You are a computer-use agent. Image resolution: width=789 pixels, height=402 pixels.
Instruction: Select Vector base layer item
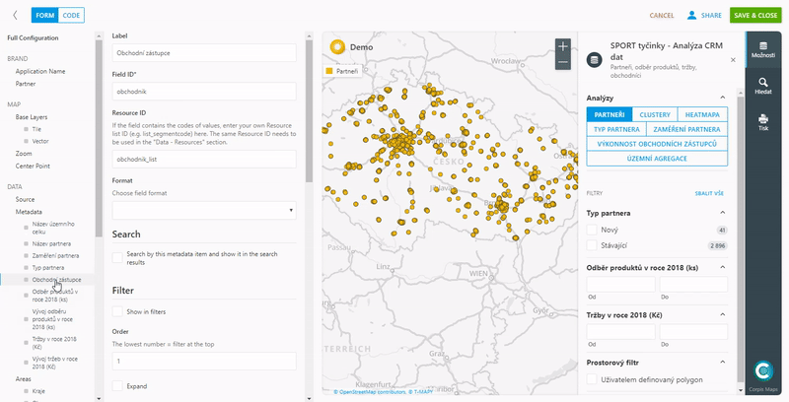[x=40, y=141]
